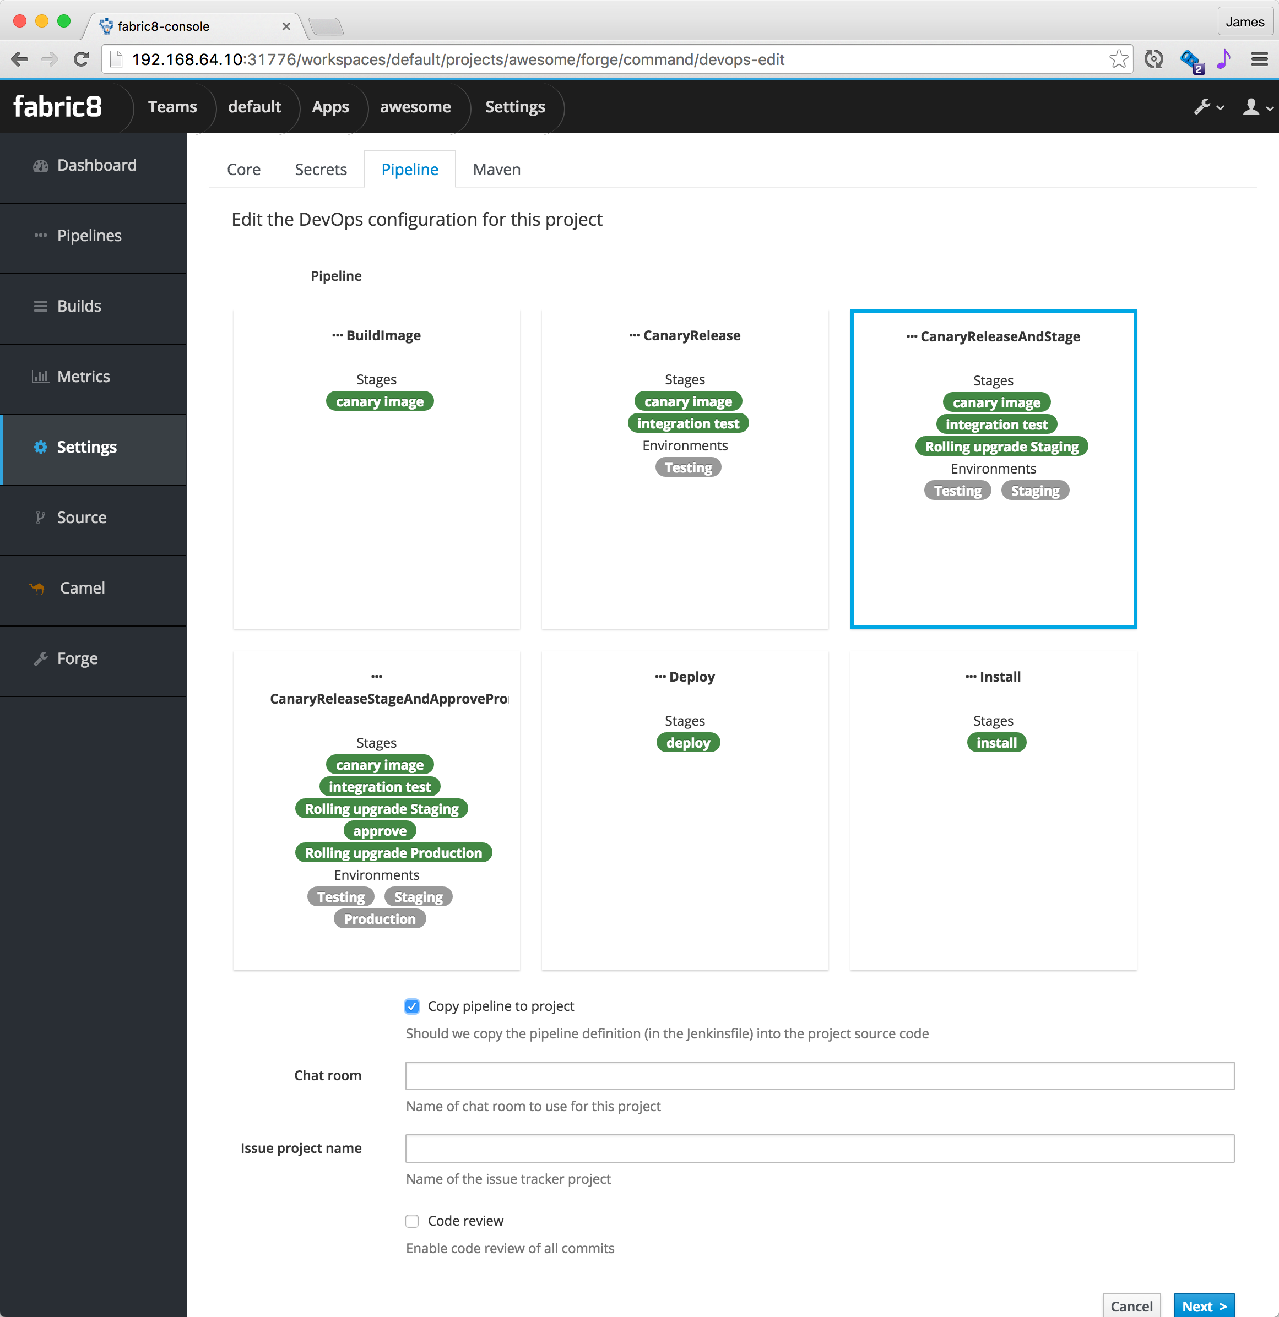This screenshot has width=1279, height=1317.
Task: Click the Builds list icon in sidebar
Action: [40, 307]
